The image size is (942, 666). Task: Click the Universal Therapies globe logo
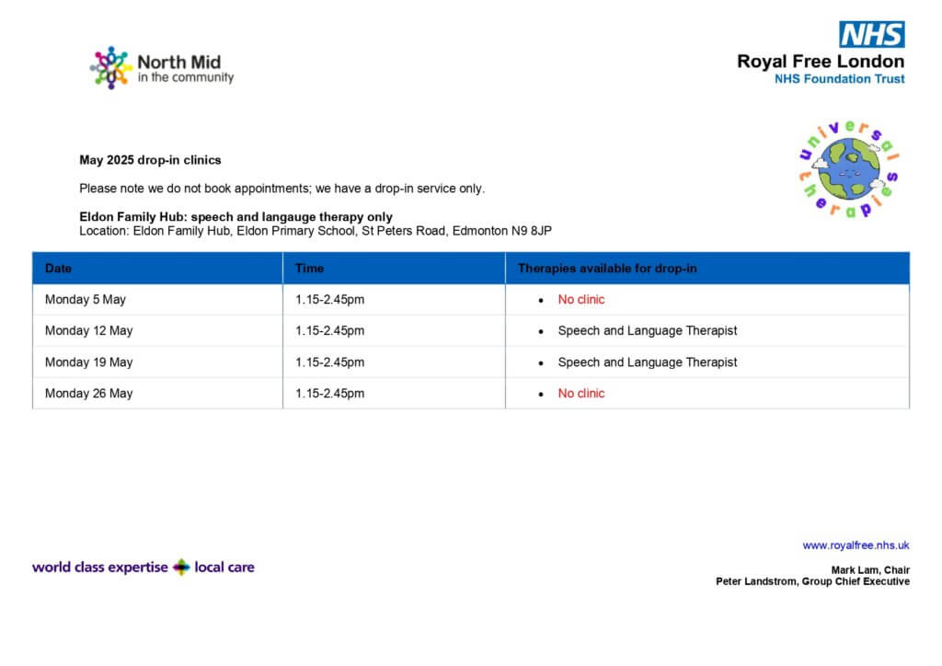click(x=849, y=168)
